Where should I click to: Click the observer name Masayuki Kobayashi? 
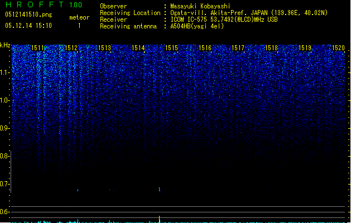click(200, 6)
